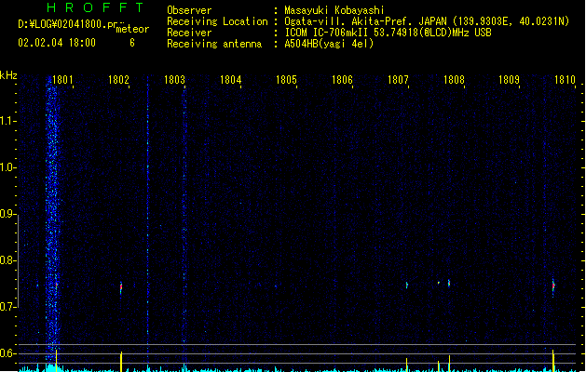Click the observer name Masayuki Kobayashi
Viewport: 586px width, 372px height.
click(x=334, y=10)
